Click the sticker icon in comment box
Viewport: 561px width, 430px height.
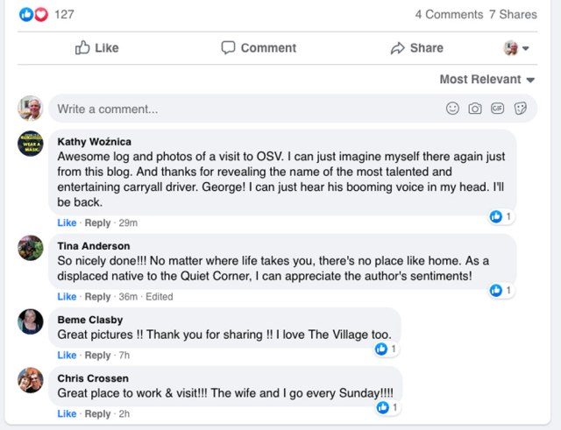point(520,109)
